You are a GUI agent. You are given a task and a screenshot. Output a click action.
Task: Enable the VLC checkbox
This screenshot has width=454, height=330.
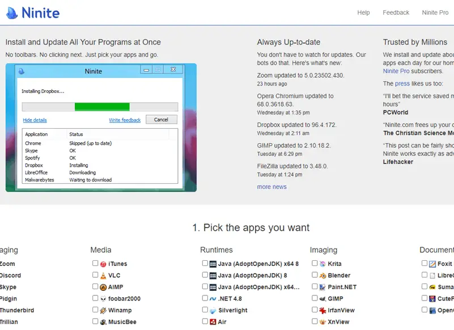coord(95,274)
